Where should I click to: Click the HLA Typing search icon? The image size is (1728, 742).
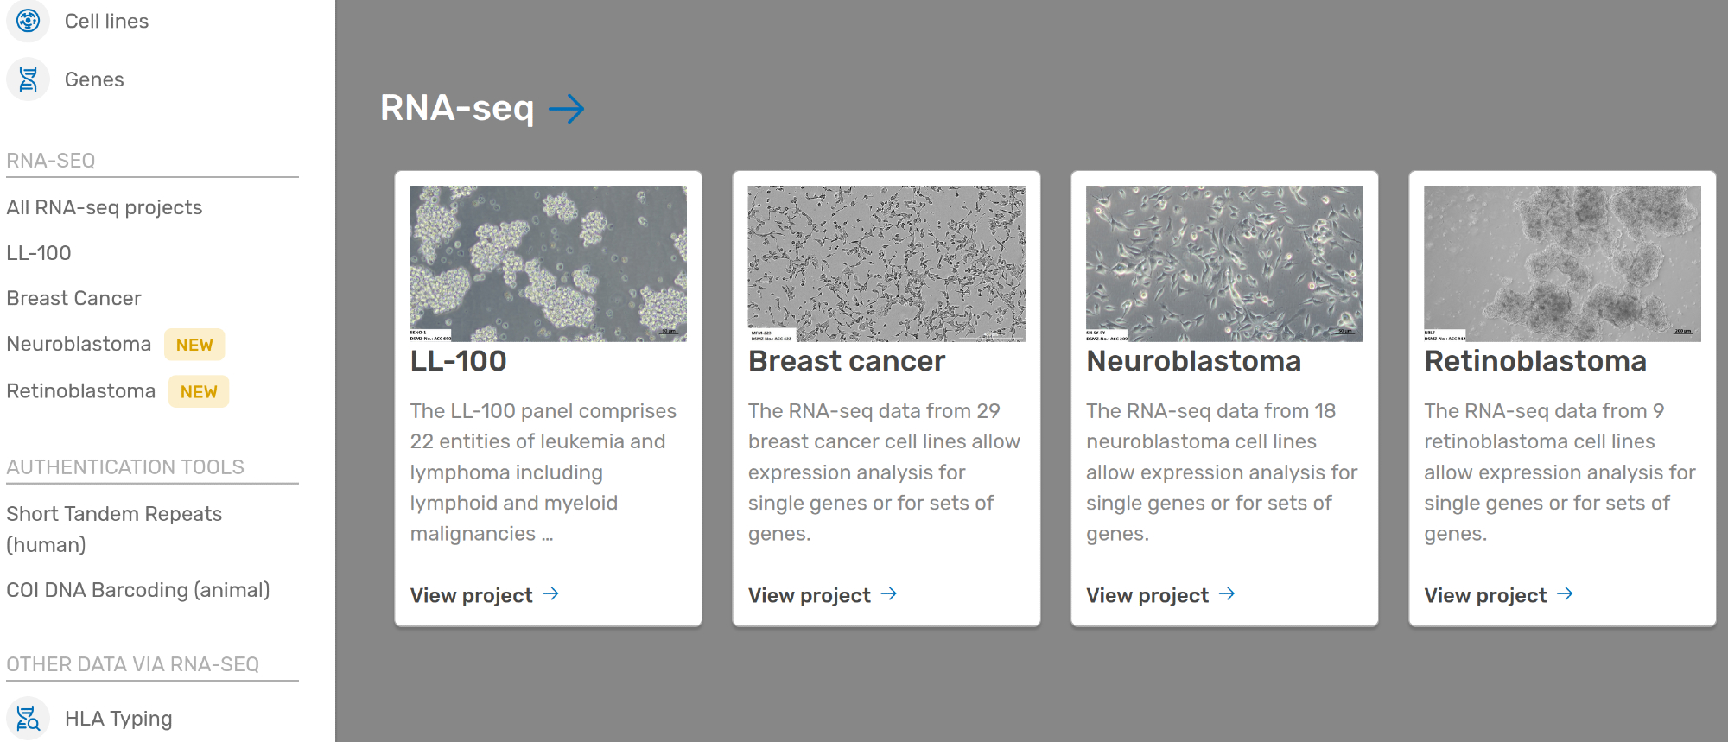click(x=28, y=718)
